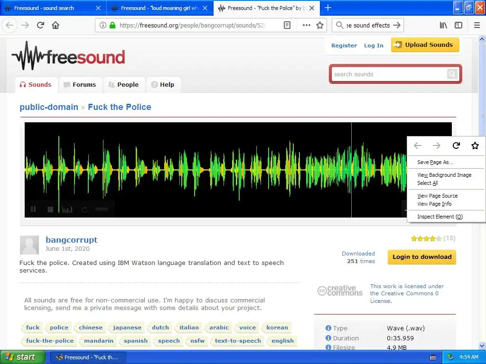486x364 pixels.
Task: Click the green padlock security icon
Action: (112, 26)
